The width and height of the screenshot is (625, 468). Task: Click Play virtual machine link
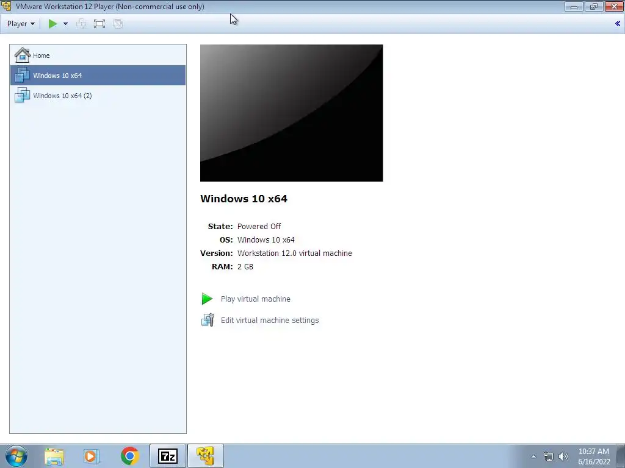pyautogui.click(x=256, y=299)
